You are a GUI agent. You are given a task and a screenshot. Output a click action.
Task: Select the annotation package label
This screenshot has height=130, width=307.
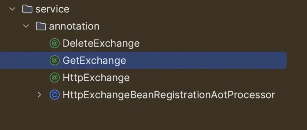74,26
